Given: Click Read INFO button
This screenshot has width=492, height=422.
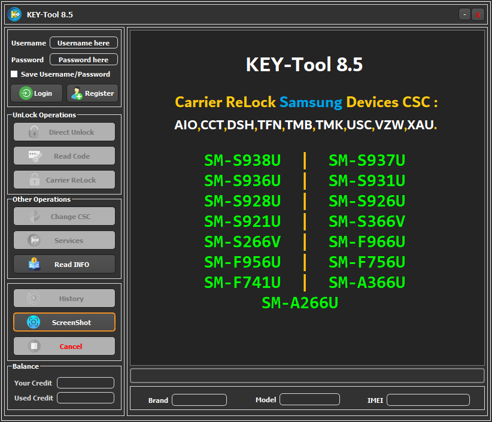Looking at the screenshot, I should [64, 264].
